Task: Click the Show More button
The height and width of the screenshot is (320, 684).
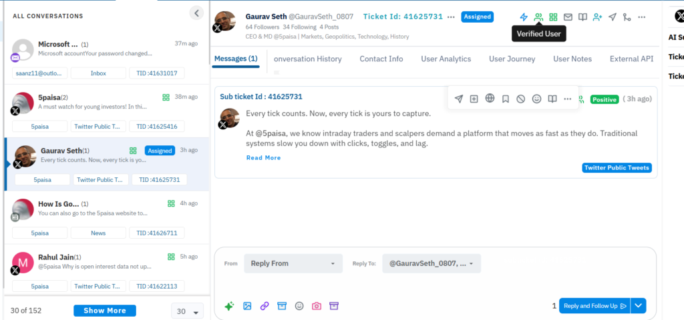Action: [x=105, y=311]
